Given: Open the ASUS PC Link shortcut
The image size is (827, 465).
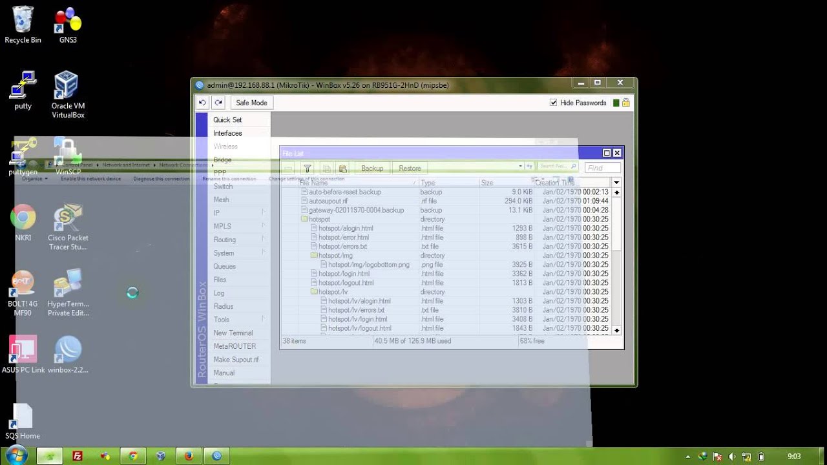Looking at the screenshot, I should 23,355.
